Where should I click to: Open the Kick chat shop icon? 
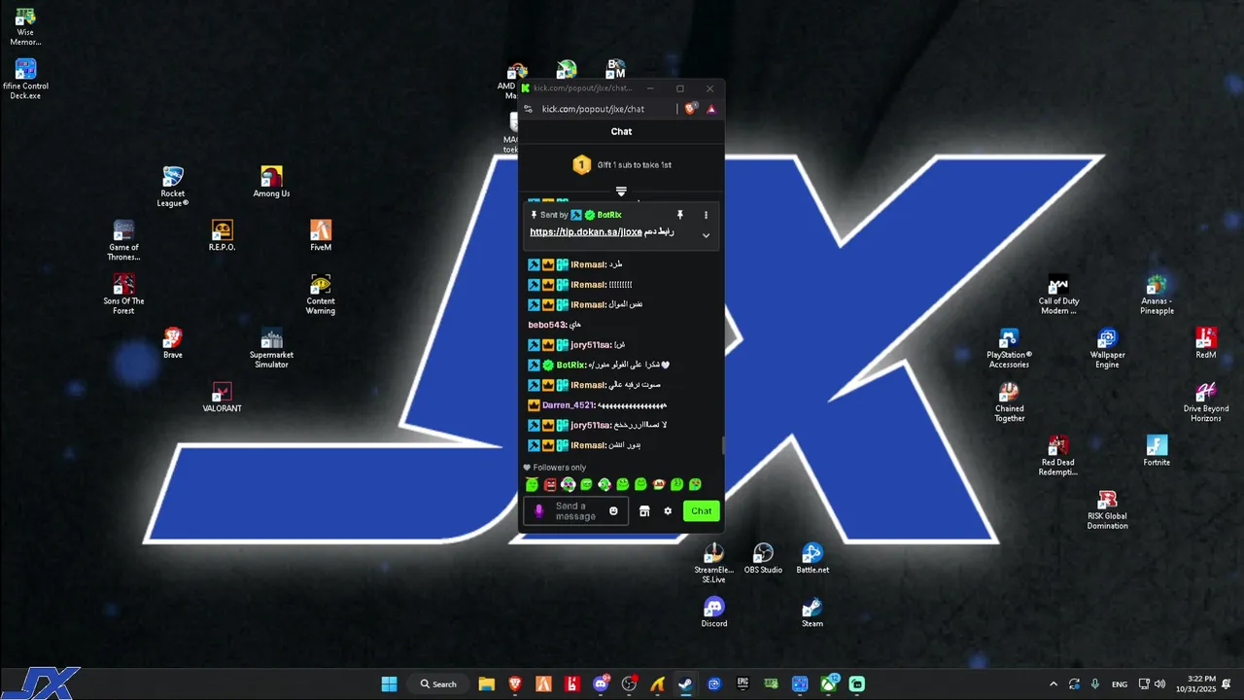[643, 511]
